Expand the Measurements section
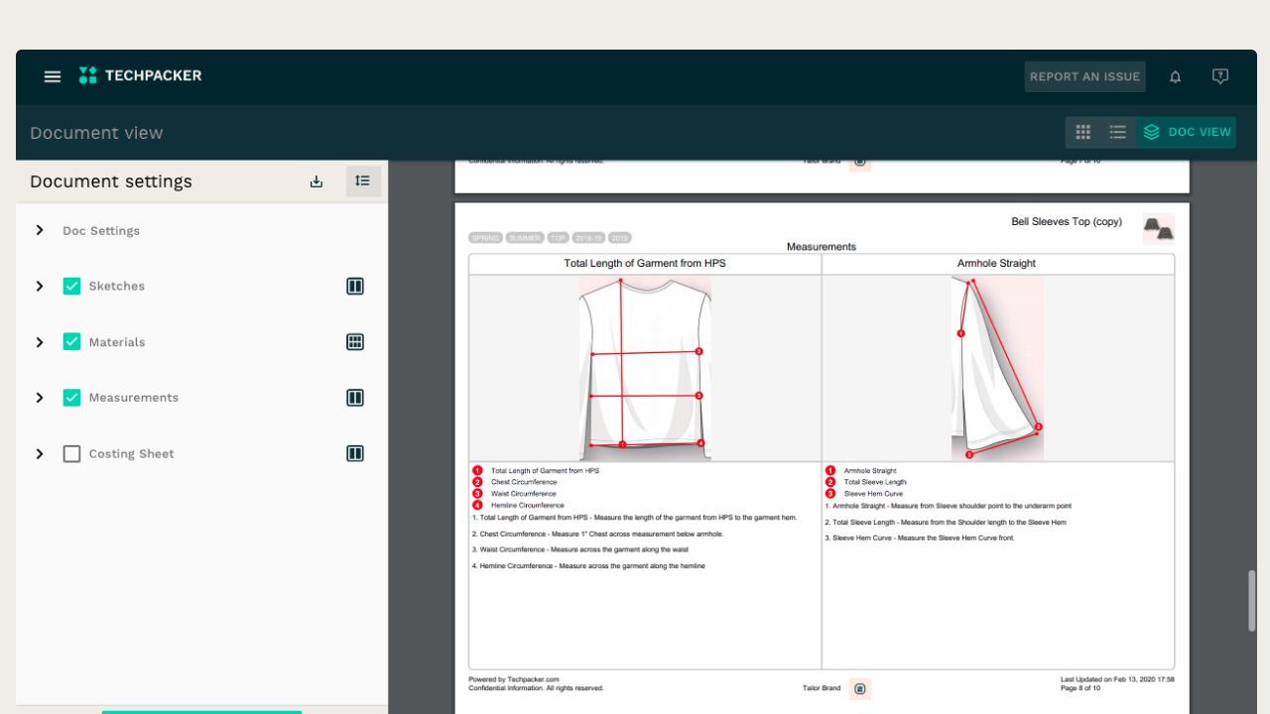The image size is (1270, 714). (40, 398)
